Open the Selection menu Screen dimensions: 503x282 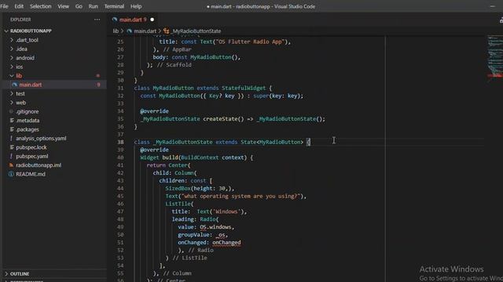(40, 6)
